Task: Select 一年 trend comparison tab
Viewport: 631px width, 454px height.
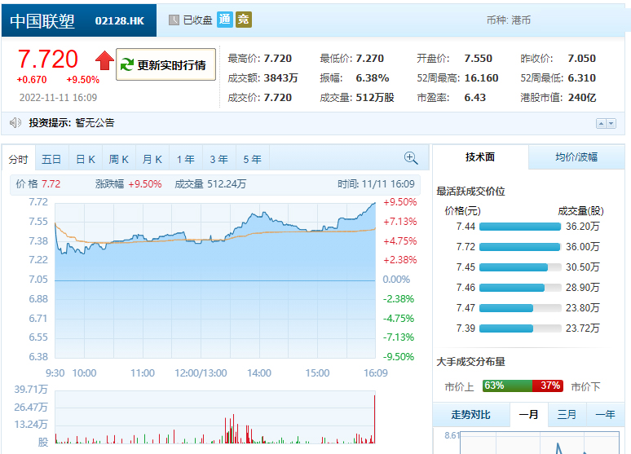Action: tap(605, 415)
